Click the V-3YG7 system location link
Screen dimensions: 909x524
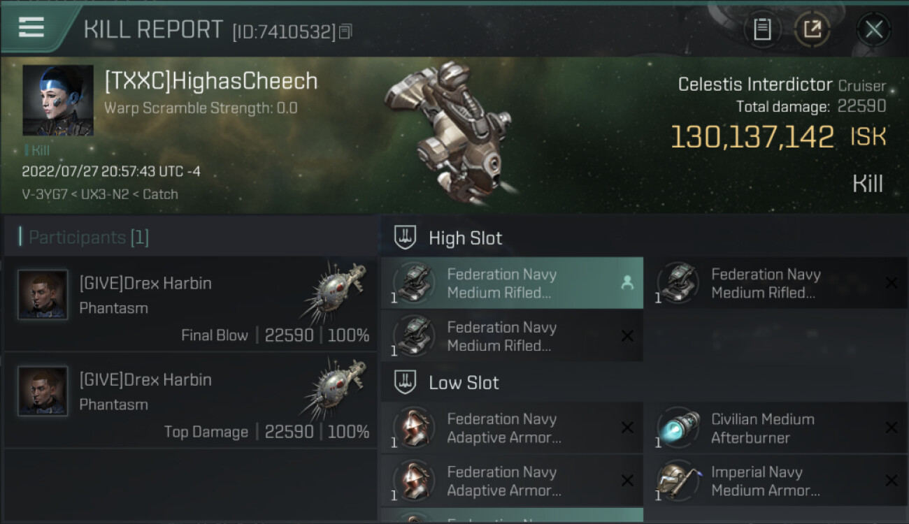tap(42, 194)
